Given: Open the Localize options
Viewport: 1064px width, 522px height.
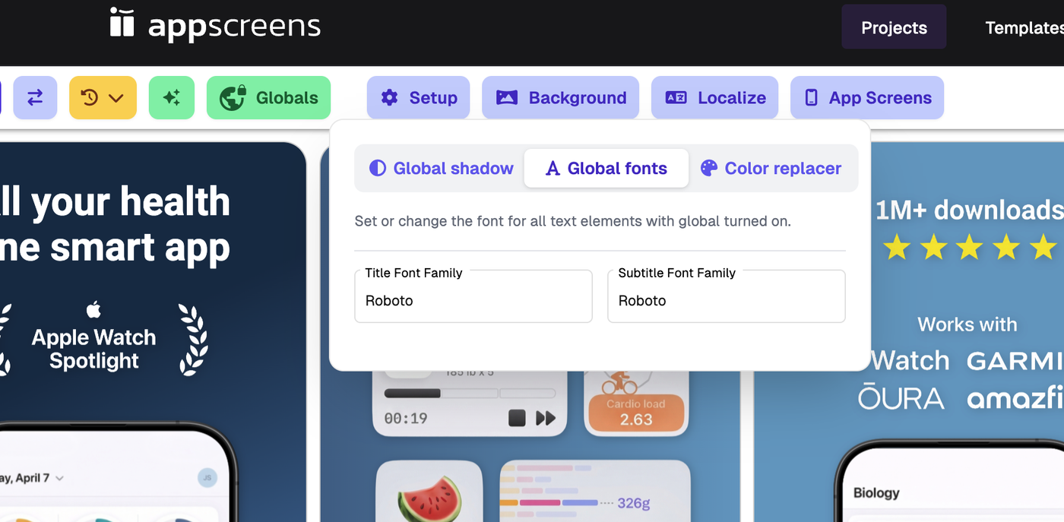Looking at the screenshot, I should pos(714,98).
